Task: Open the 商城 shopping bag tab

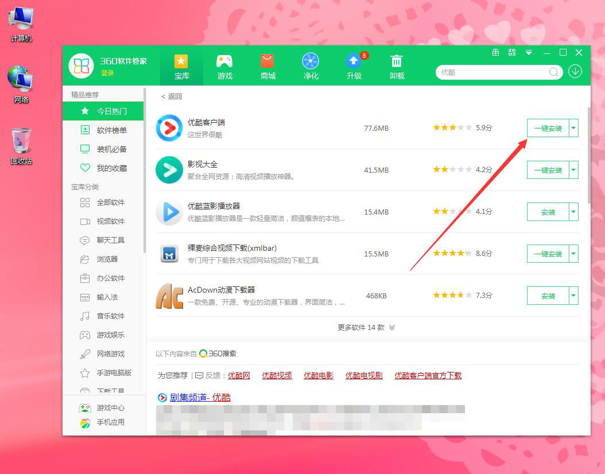Action: pos(267,67)
